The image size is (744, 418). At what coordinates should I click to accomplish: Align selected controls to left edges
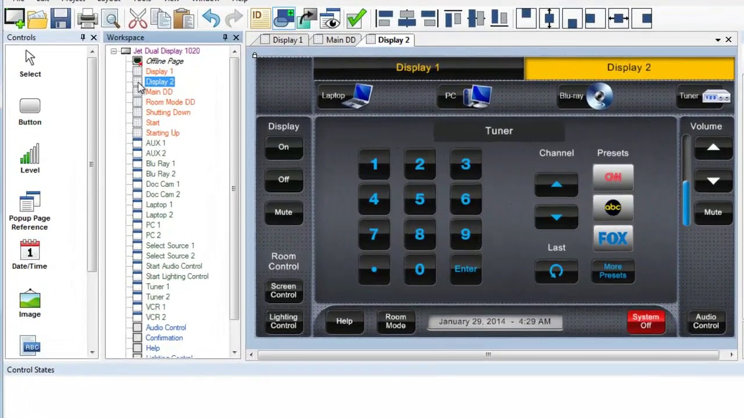tap(384, 19)
